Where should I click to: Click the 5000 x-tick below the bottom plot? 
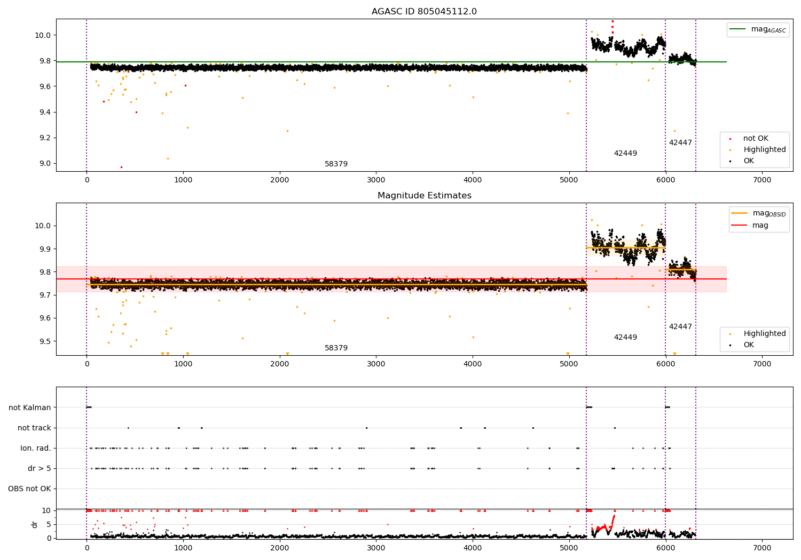point(569,548)
